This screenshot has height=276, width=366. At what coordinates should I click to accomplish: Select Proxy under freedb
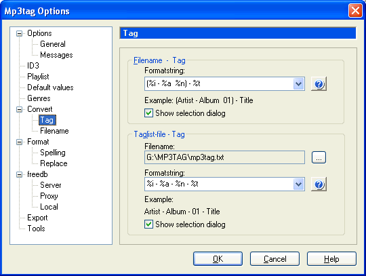point(49,196)
